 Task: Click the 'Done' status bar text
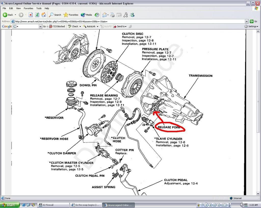click(x=8, y=198)
